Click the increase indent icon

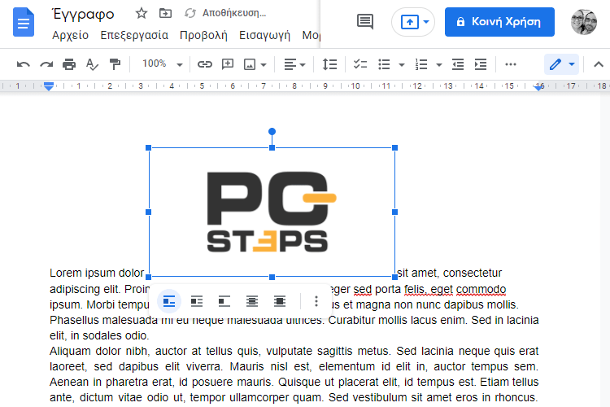[481, 64]
